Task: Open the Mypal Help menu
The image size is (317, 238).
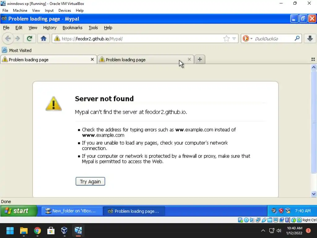Action: pos(108,28)
